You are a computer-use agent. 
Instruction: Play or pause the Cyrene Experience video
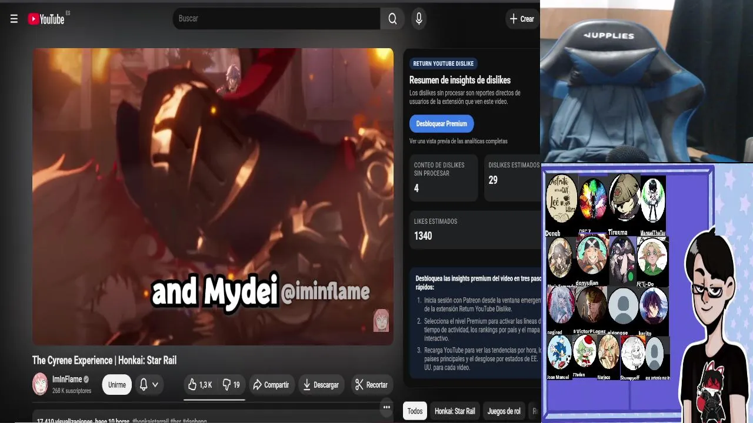pos(213,196)
